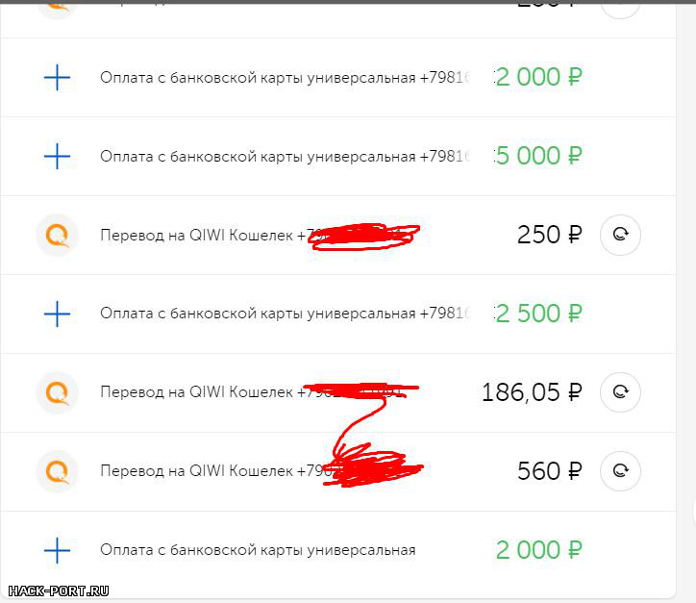Repeat the 560 ₽ QIWI transfer
Image resolution: width=696 pixels, height=603 pixels.
click(620, 470)
